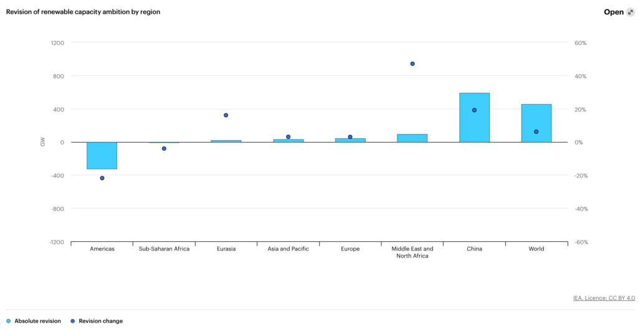Click the chart title text
Viewport: 638px width, 329px height.
coord(83,12)
